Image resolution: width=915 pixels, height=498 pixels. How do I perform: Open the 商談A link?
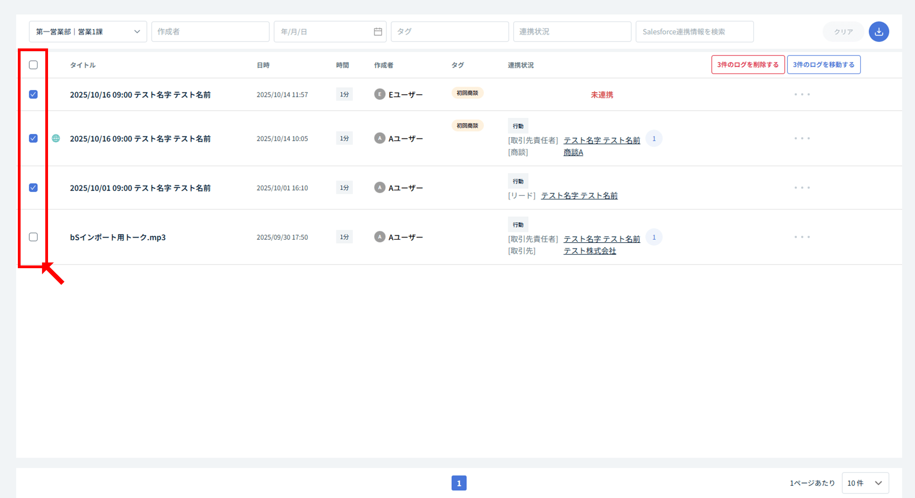click(573, 153)
